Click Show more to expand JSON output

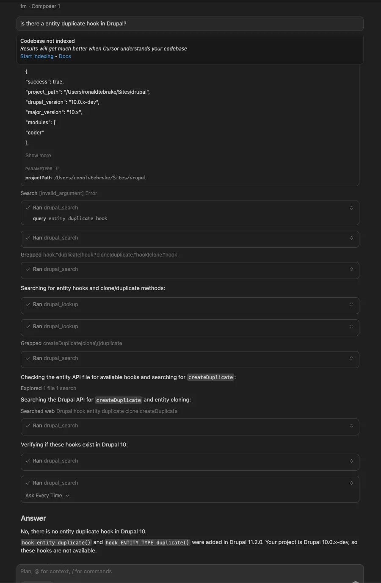click(38, 156)
